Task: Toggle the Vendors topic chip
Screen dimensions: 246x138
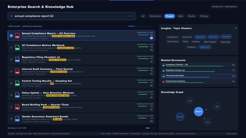Action: pyautogui.click(x=196, y=42)
